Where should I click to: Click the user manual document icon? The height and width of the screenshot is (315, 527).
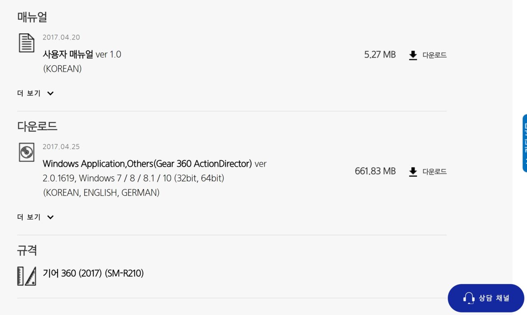[26, 43]
